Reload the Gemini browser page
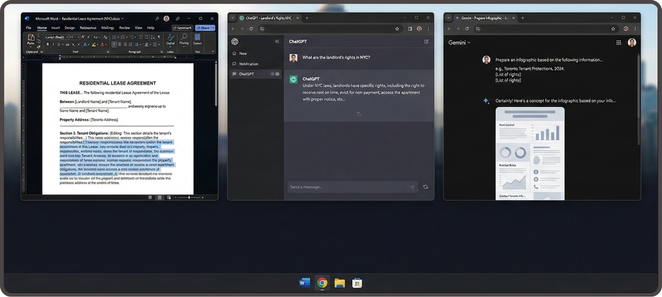This screenshot has width=662, height=297. 467,29
